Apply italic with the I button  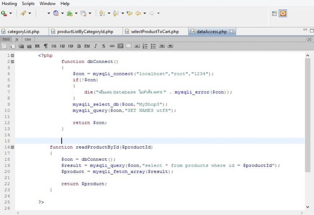tap(95, 46)
